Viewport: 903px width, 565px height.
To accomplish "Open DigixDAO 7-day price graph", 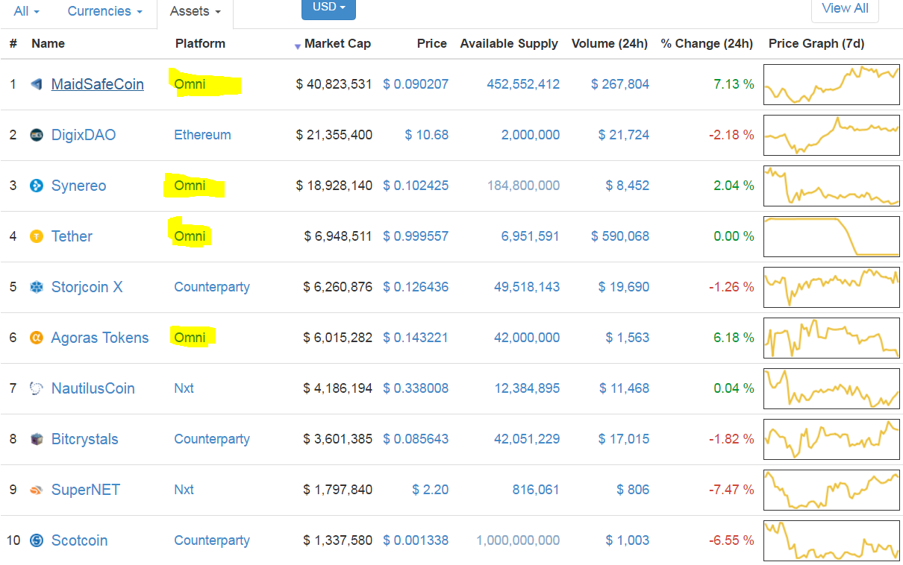I will [831, 135].
